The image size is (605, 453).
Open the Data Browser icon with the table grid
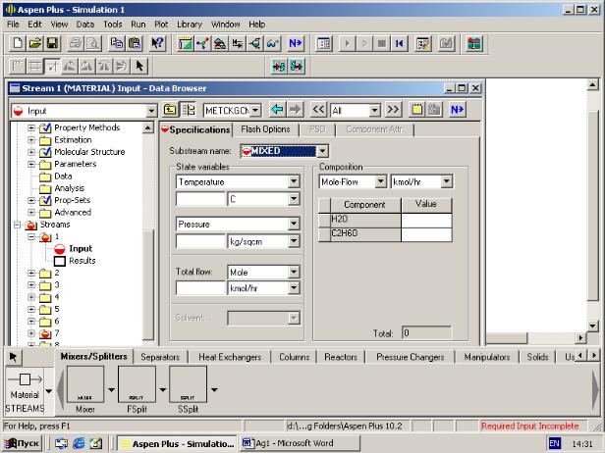coord(323,43)
